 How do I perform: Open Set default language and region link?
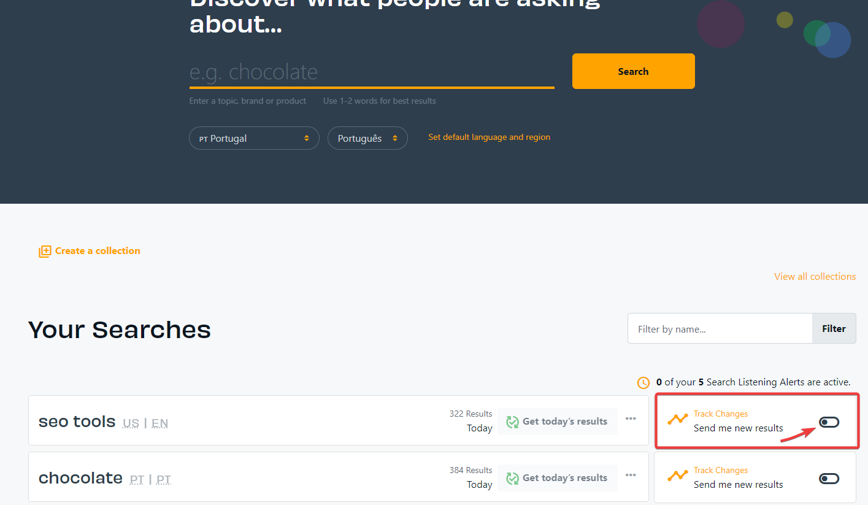(489, 137)
